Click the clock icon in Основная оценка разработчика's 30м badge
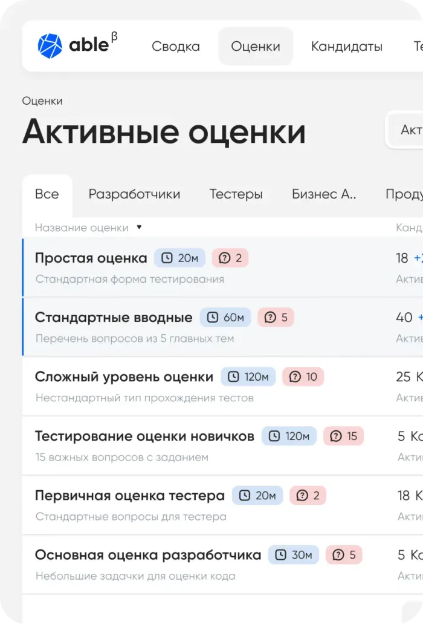Screen dimensions: 423x624 tap(282, 554)
